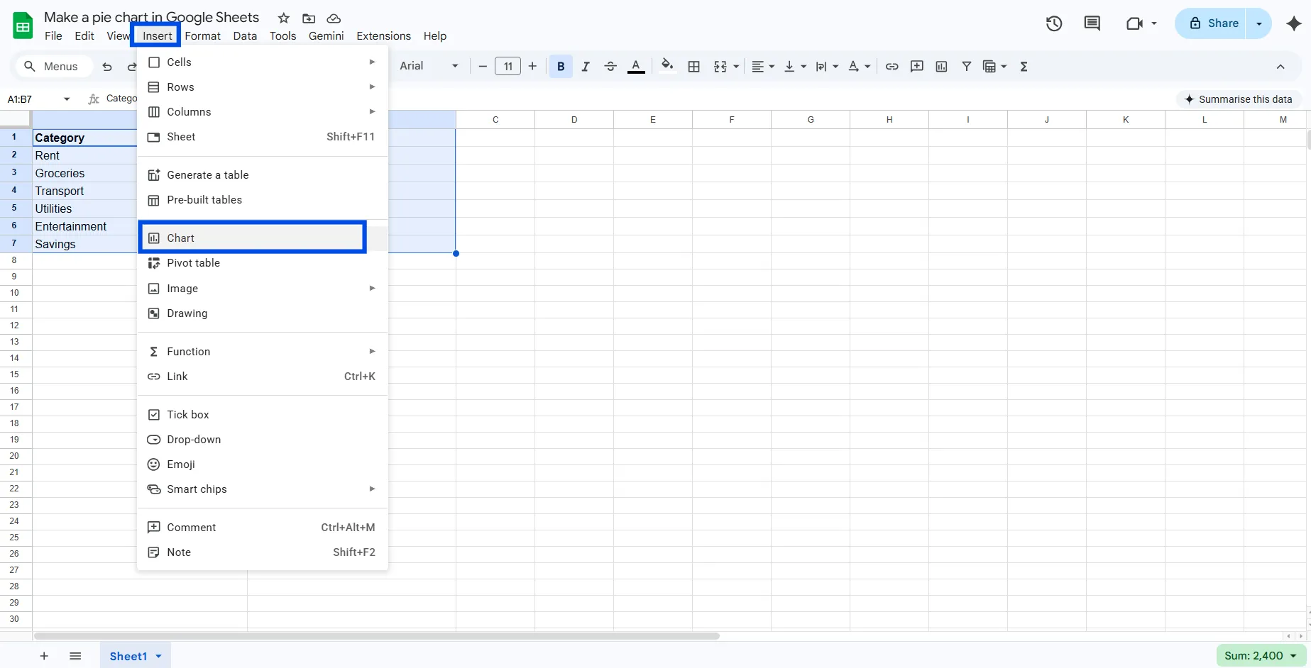Click the fill colour bucket icon
Screen dimensions: 1311x668
pyautogui.click(x=667, y=66)
